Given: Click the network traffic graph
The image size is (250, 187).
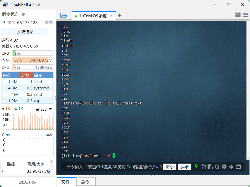Looking at the screenshot, I should click(33, 121).
